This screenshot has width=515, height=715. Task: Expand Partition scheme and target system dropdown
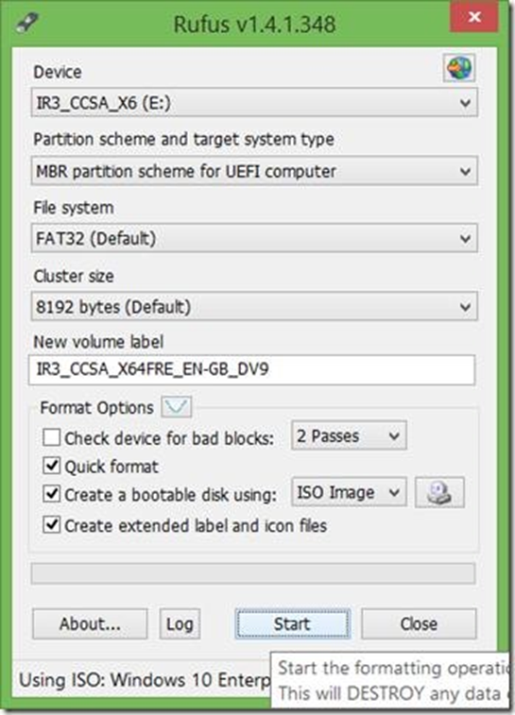coord(254,171)
